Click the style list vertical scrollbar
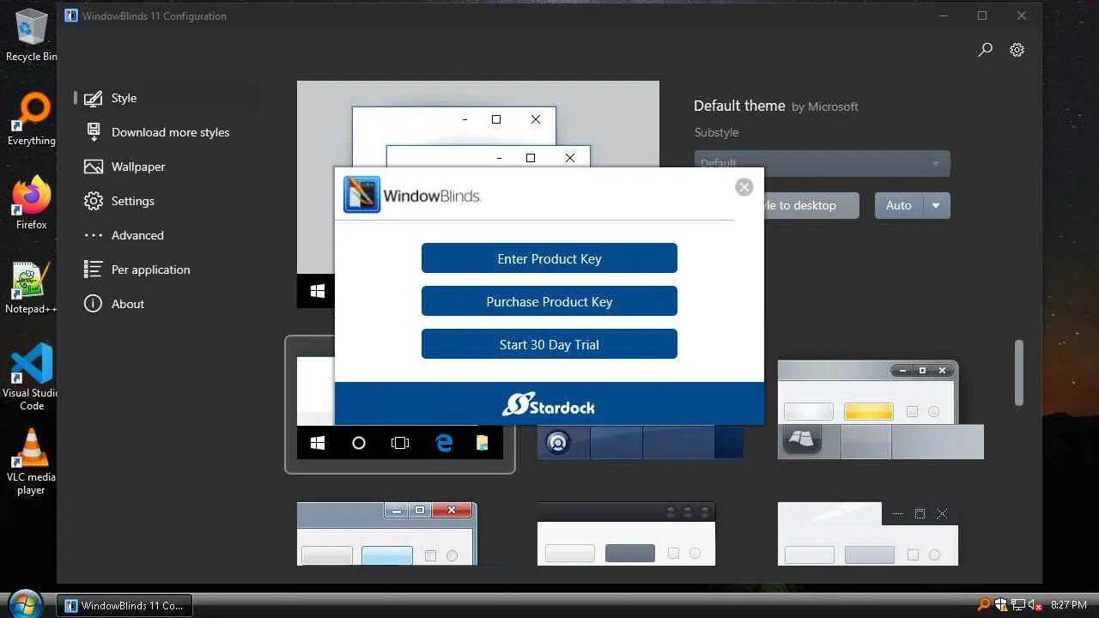Screen dimensions: 1099x618 pyautogui.click(x=1019, y=373)
